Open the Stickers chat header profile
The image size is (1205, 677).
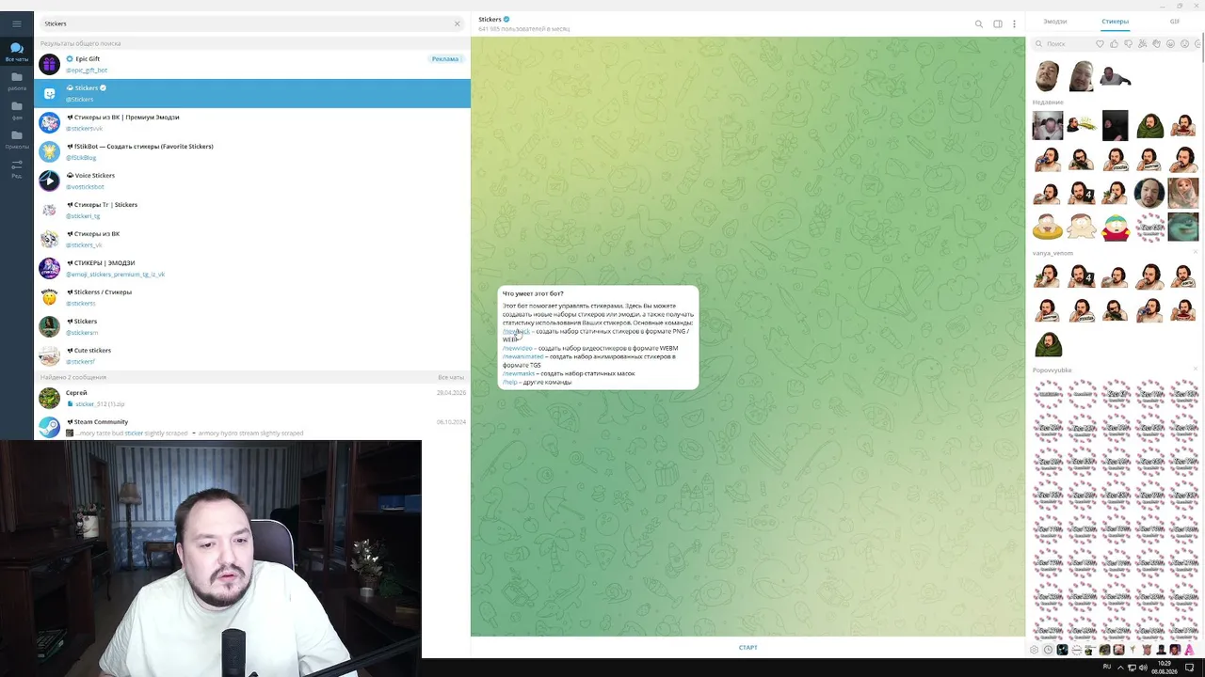[x=523, y=24]
